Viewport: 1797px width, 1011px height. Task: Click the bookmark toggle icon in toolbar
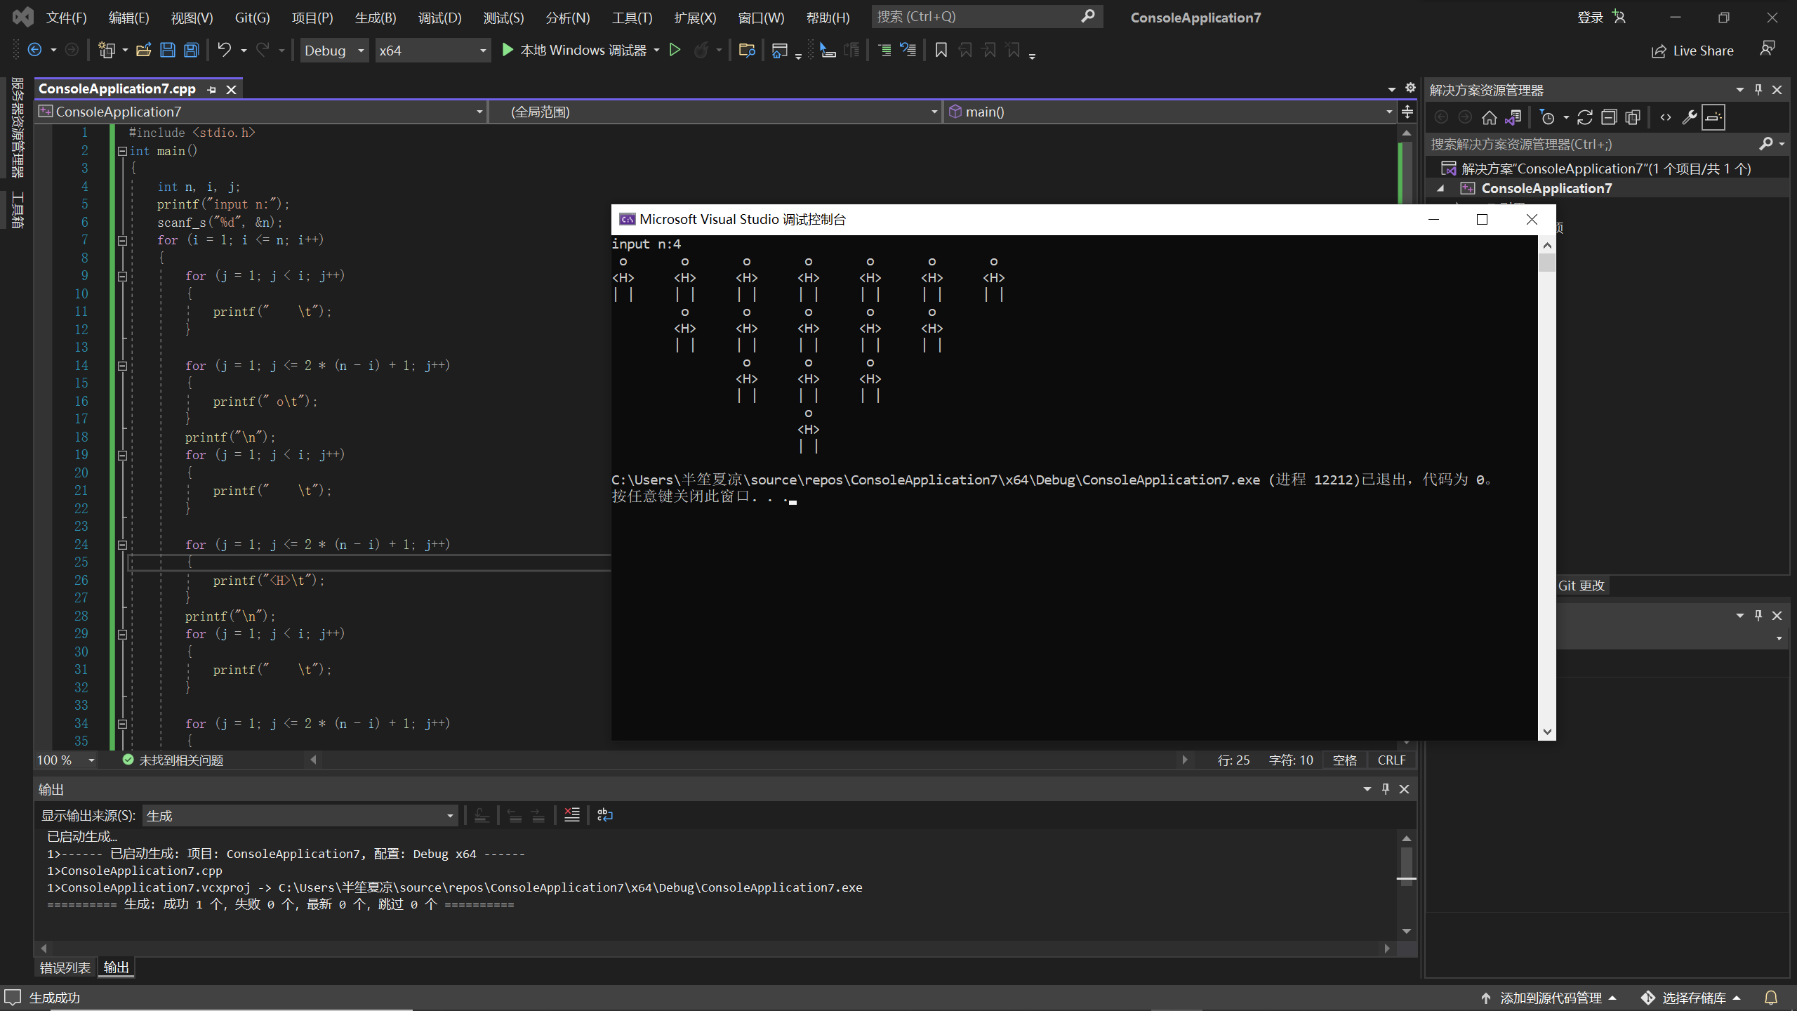coord(941,50)
